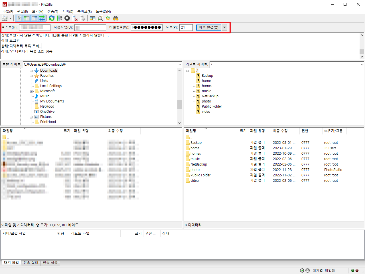Open the quick connect history dropdown
365x274 pixels.
[x=224, y=27]
